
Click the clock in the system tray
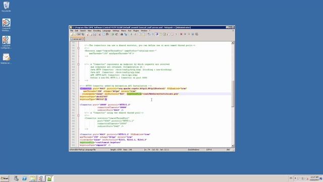pos(314,178)
